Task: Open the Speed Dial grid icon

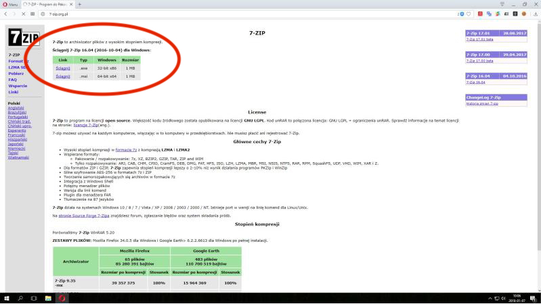Action: (x=33, y=14)
